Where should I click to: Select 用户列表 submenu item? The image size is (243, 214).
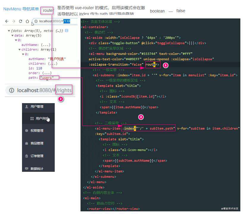tap(38, 119)
